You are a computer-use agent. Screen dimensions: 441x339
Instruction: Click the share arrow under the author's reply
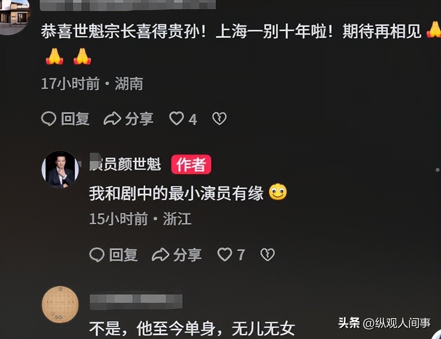[160, 255]
